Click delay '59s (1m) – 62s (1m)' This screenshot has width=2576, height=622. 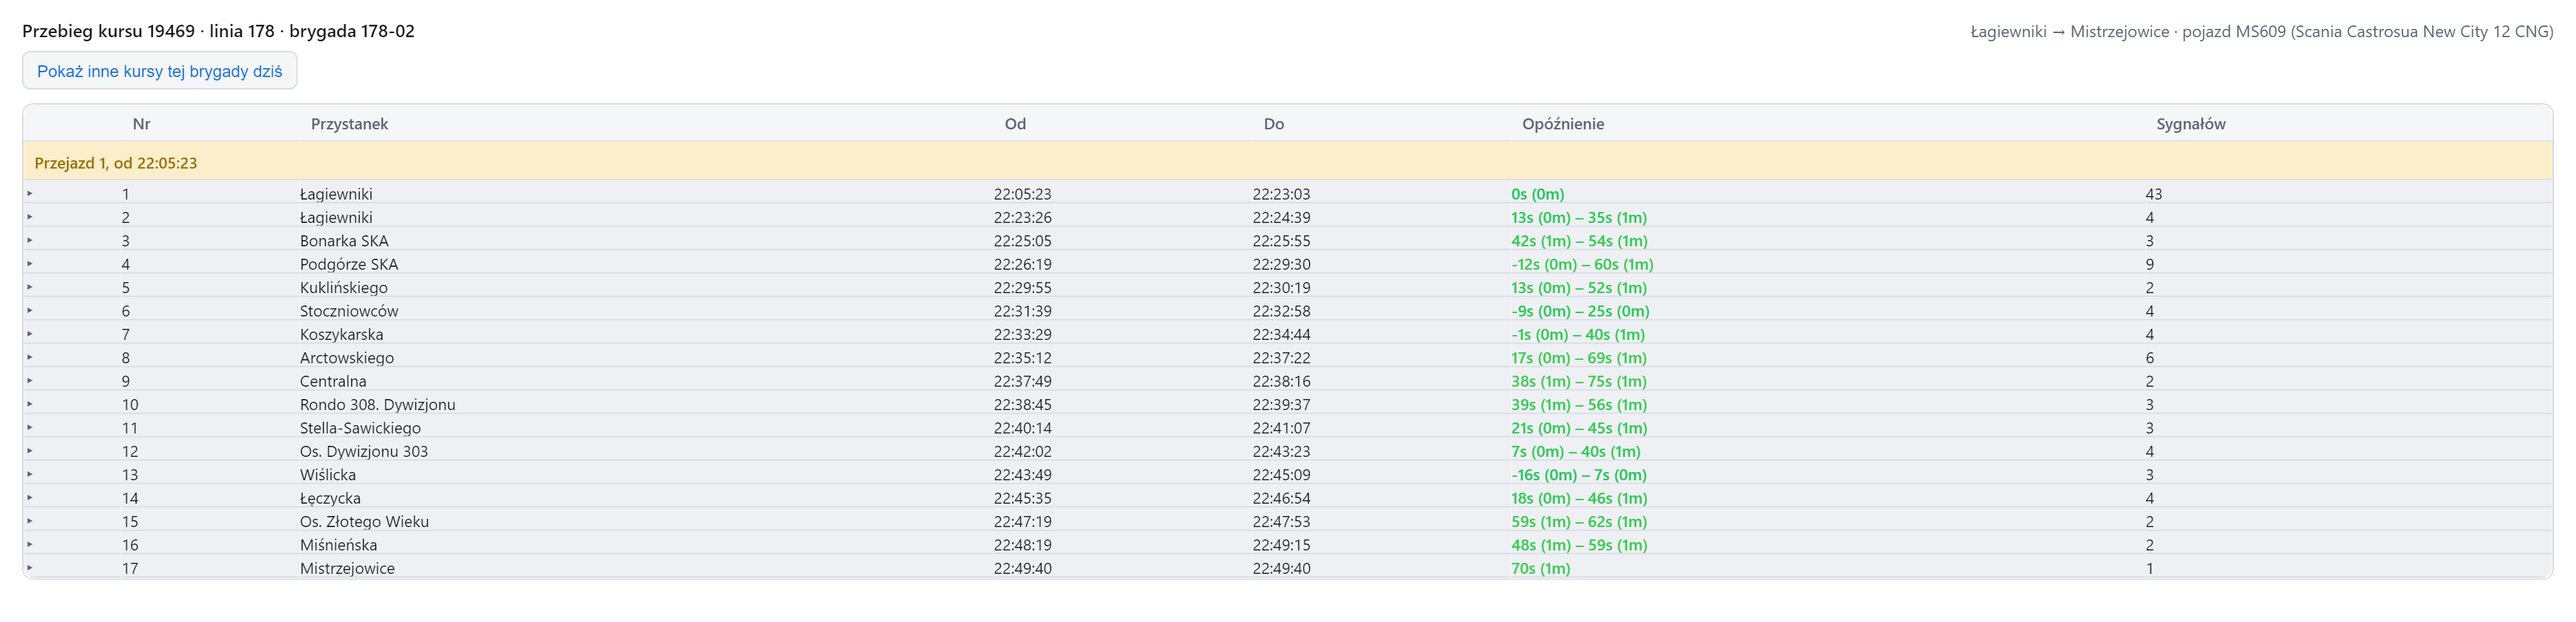coord(1578,521)
